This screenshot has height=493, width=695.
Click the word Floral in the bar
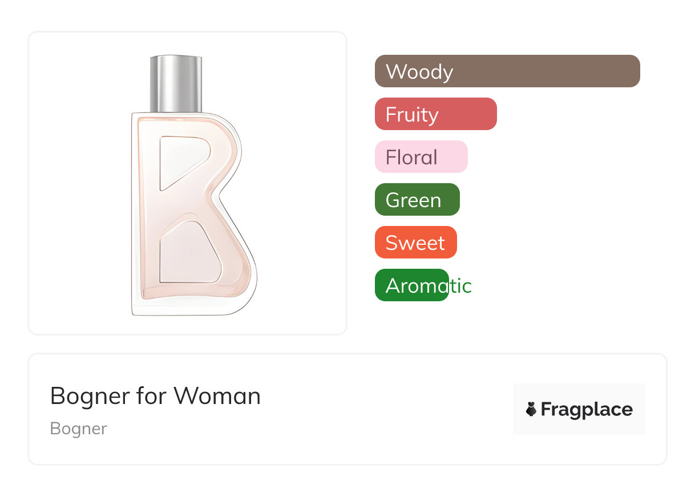(411, 157)
